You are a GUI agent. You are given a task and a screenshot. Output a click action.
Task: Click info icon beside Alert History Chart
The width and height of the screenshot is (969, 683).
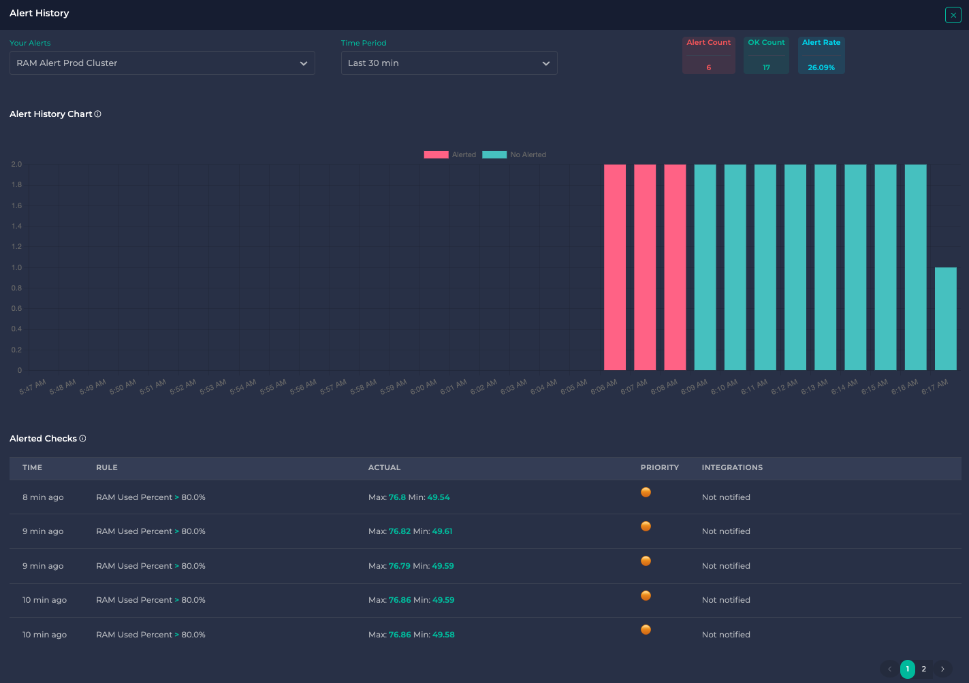(x=98, y=114)
